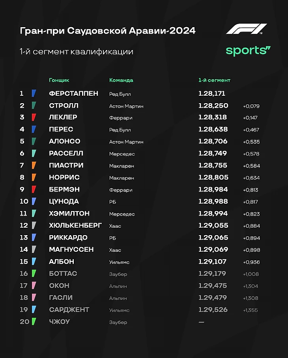The height and width of the screenshot is (358, 288).
Task: Click the green Sauber marker beside Чжоу
Action: tap(34, 322)
